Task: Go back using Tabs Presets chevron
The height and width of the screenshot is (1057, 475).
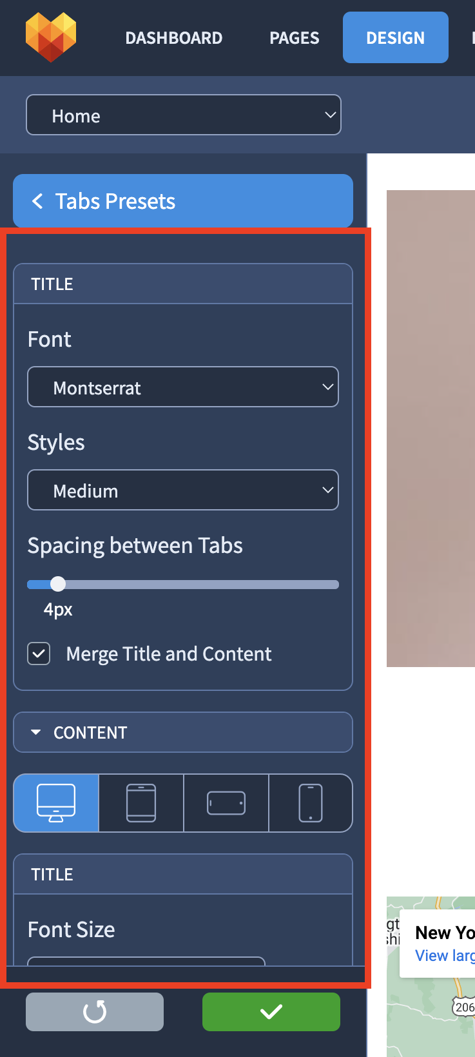Action: pyautogui.click(x=37, y=201)
